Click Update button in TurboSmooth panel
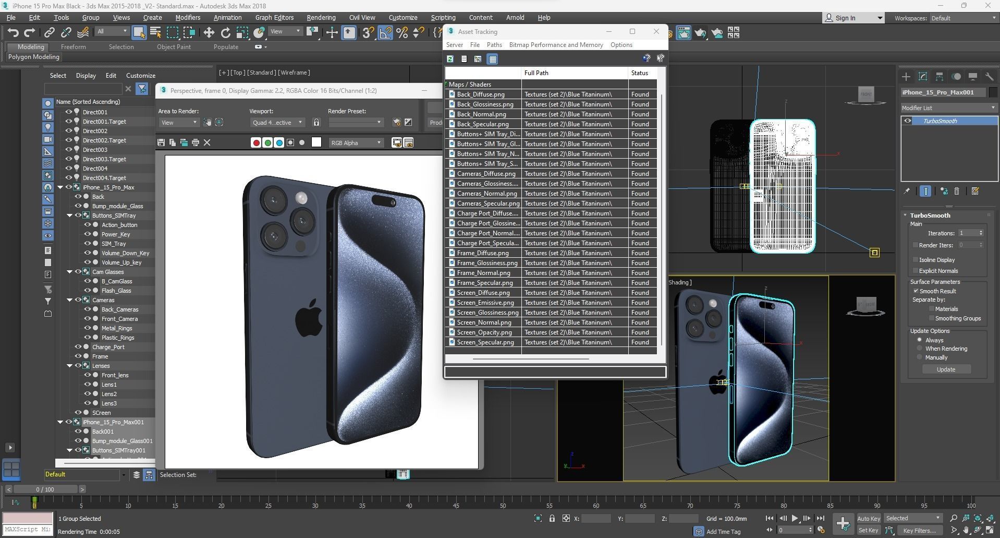This screenshot has height=538, width=1000. point(946,369)
